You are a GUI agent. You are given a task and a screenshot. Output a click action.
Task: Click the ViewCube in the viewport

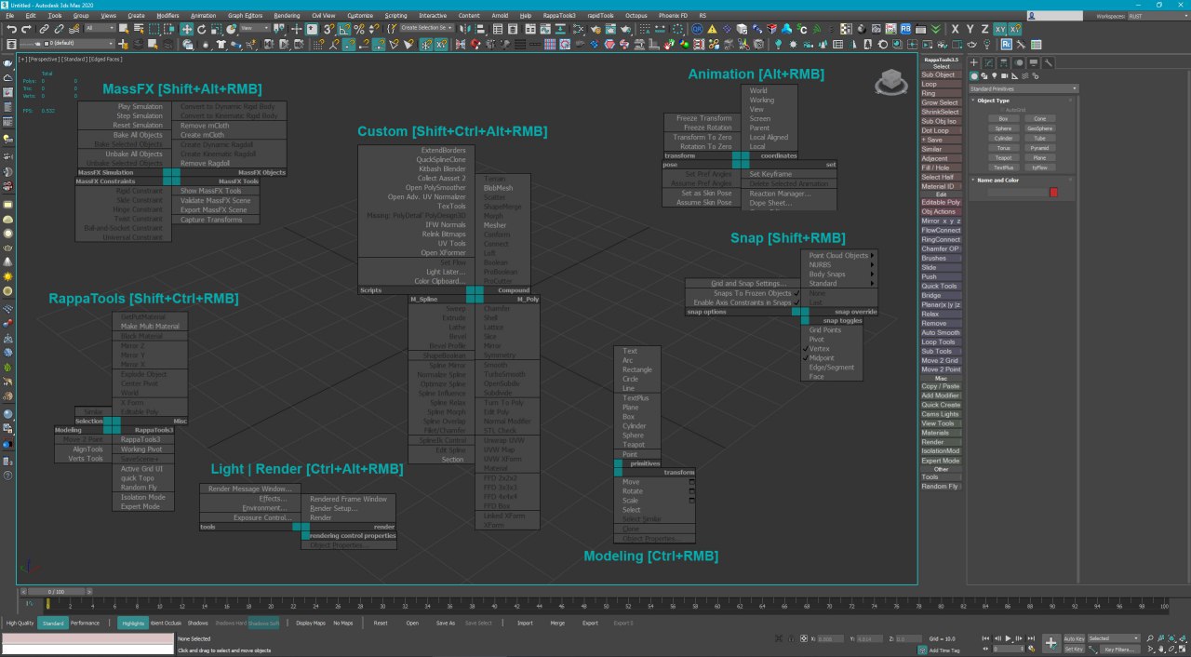tap(890, 83)
